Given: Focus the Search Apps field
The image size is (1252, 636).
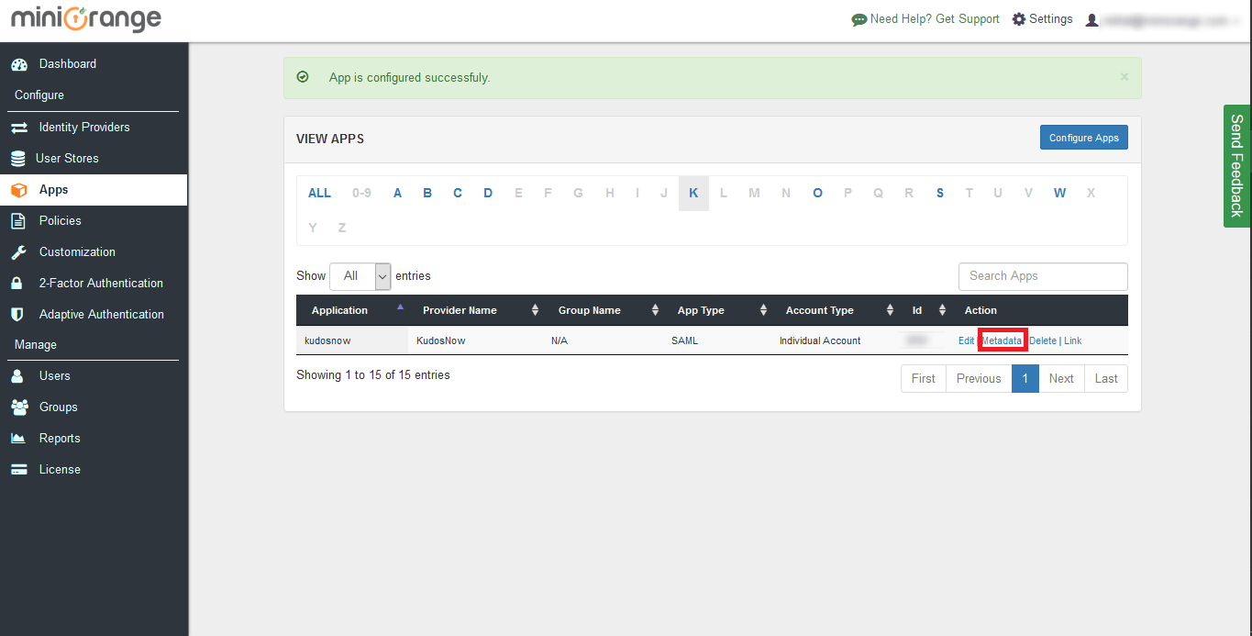Looking at the screenshot, I should point(1043,276).
